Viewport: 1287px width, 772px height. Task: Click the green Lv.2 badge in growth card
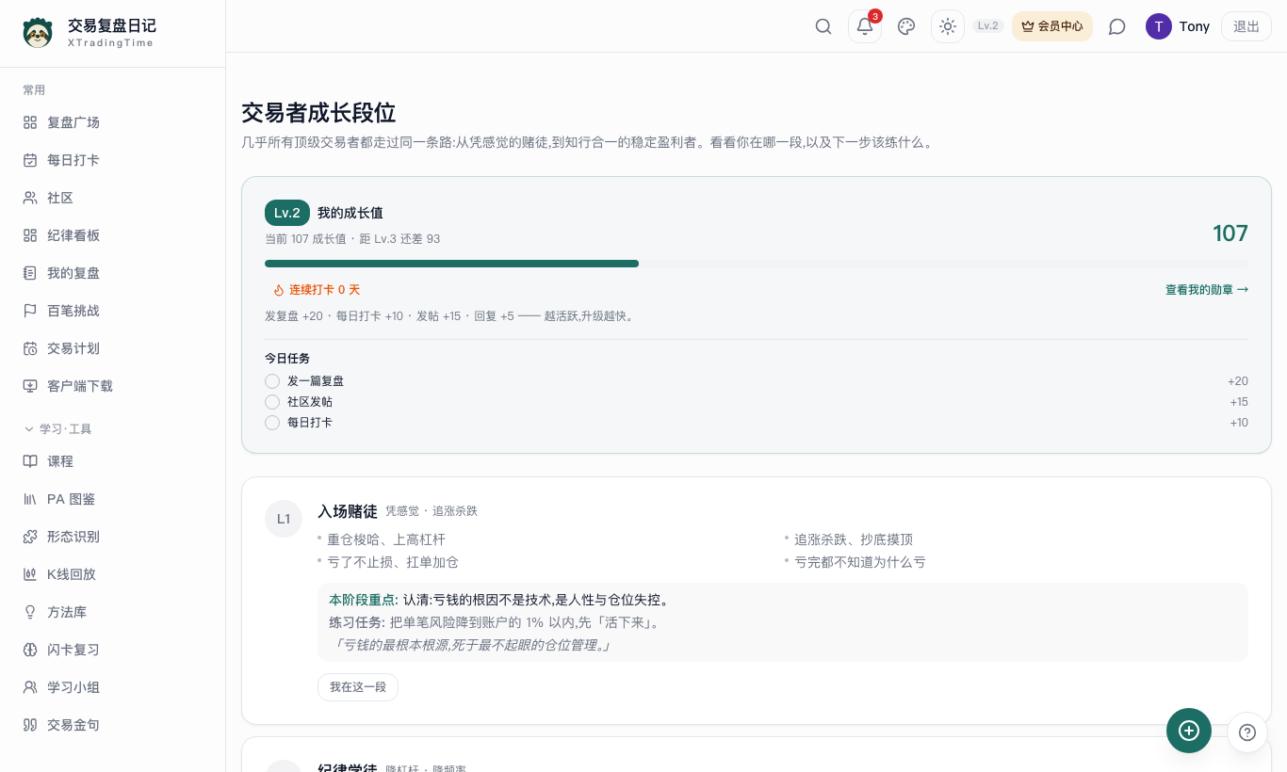(x=287, y=213)
